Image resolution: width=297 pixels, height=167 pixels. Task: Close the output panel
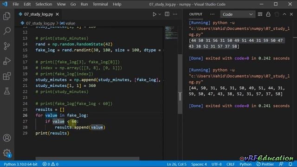click(291, 14)
